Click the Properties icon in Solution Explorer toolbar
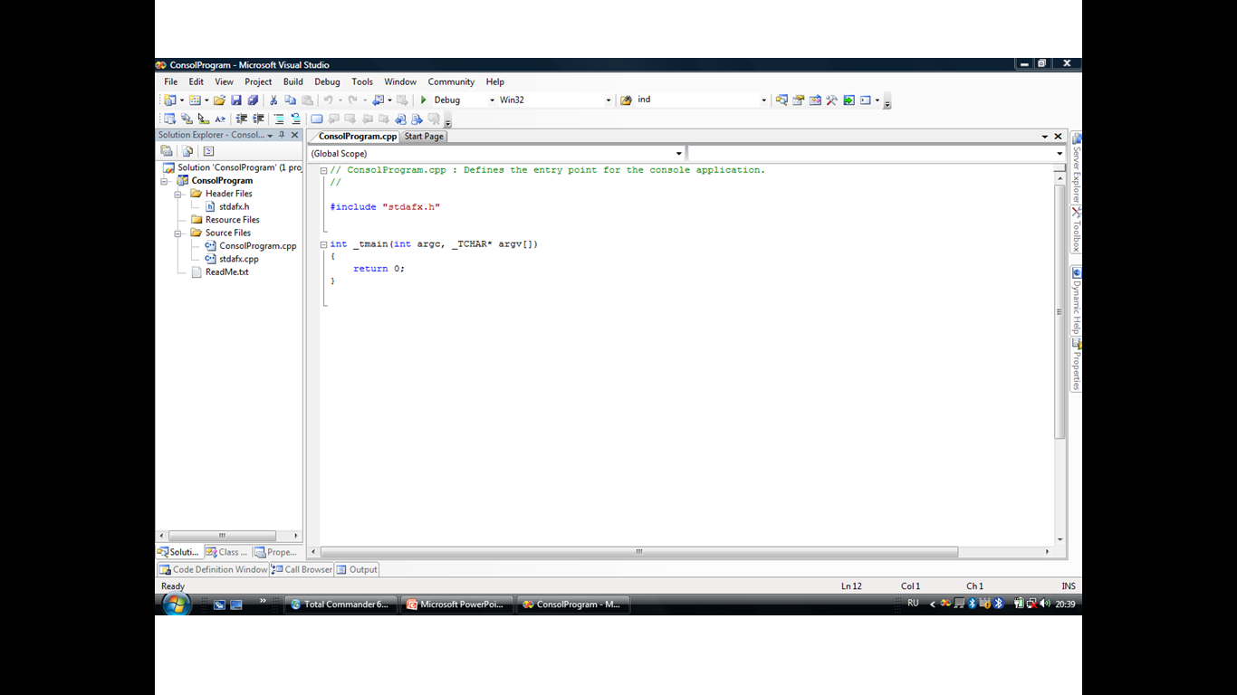 pos(167,151)
